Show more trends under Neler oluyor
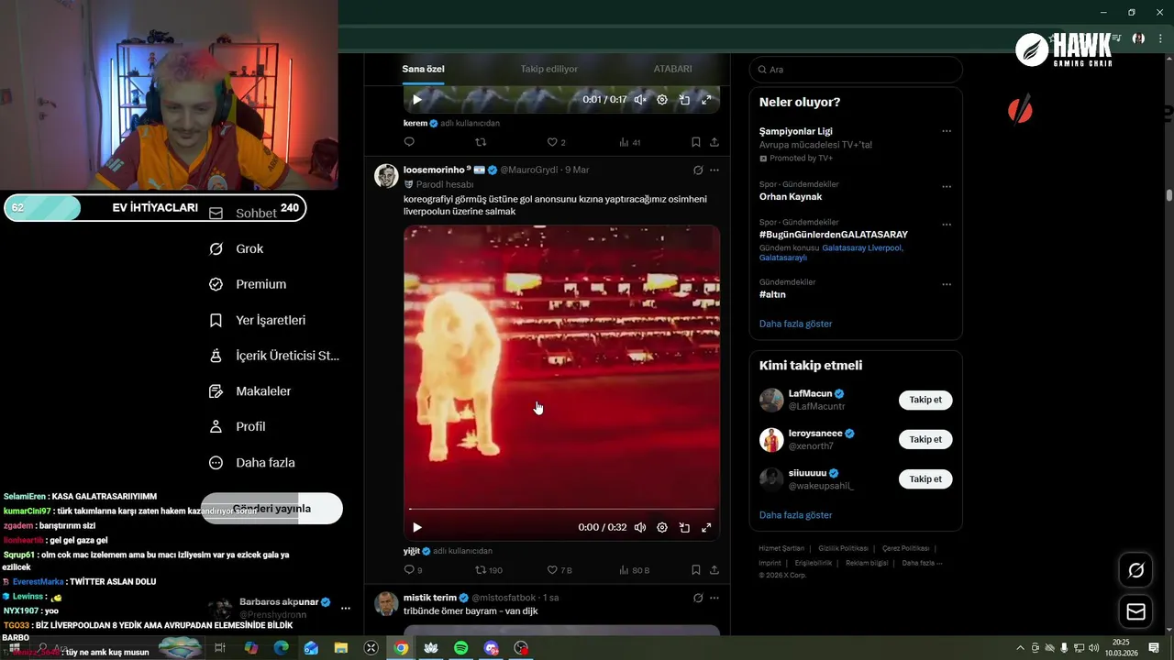Image resolution: width=1174 pixels, height=660 pixels. click(x=796, y=324)
